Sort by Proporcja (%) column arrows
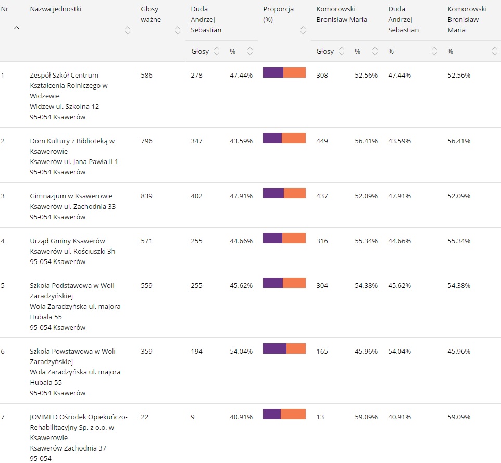This screenshot has width=501, height=463. coord(303,30)
